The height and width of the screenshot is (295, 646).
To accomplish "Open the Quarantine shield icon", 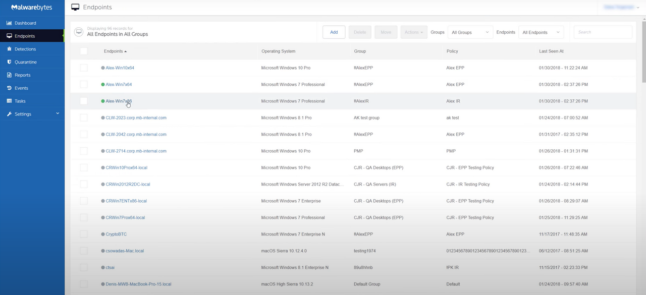I will tap(10, 62).
